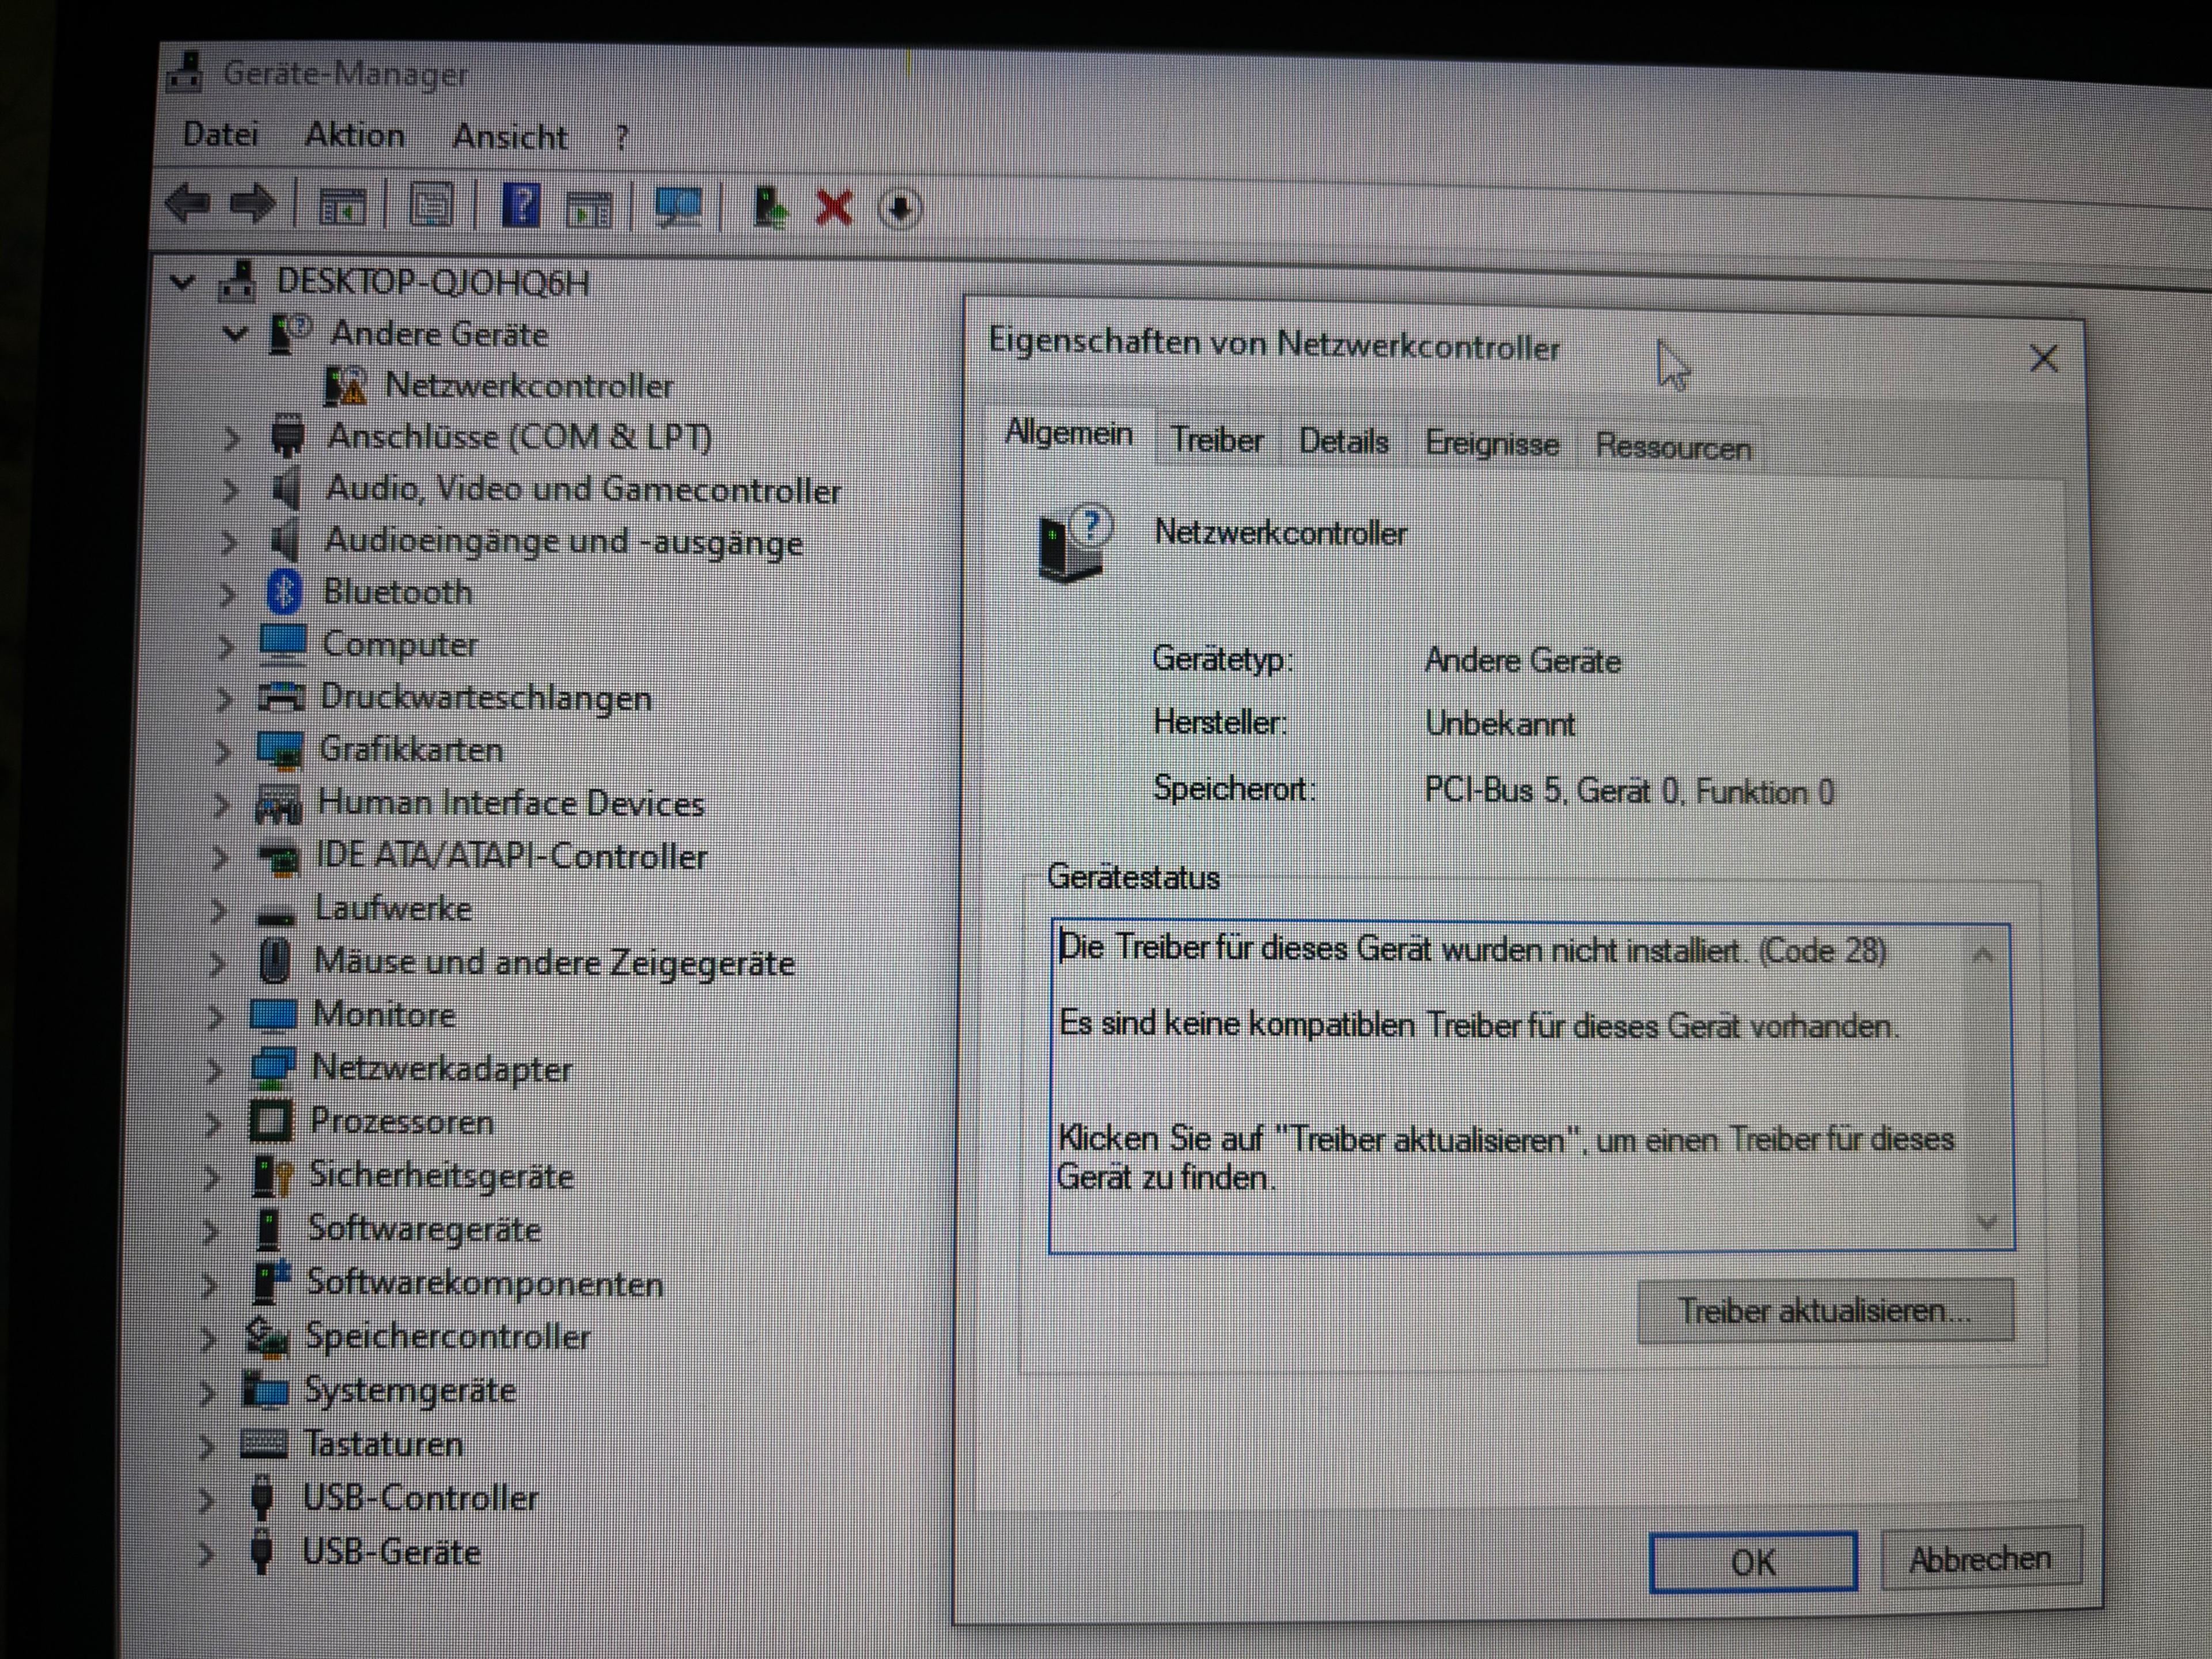2212x1659 pixels.
Task: Open the Aktion menu
Action: click(354, 135)
